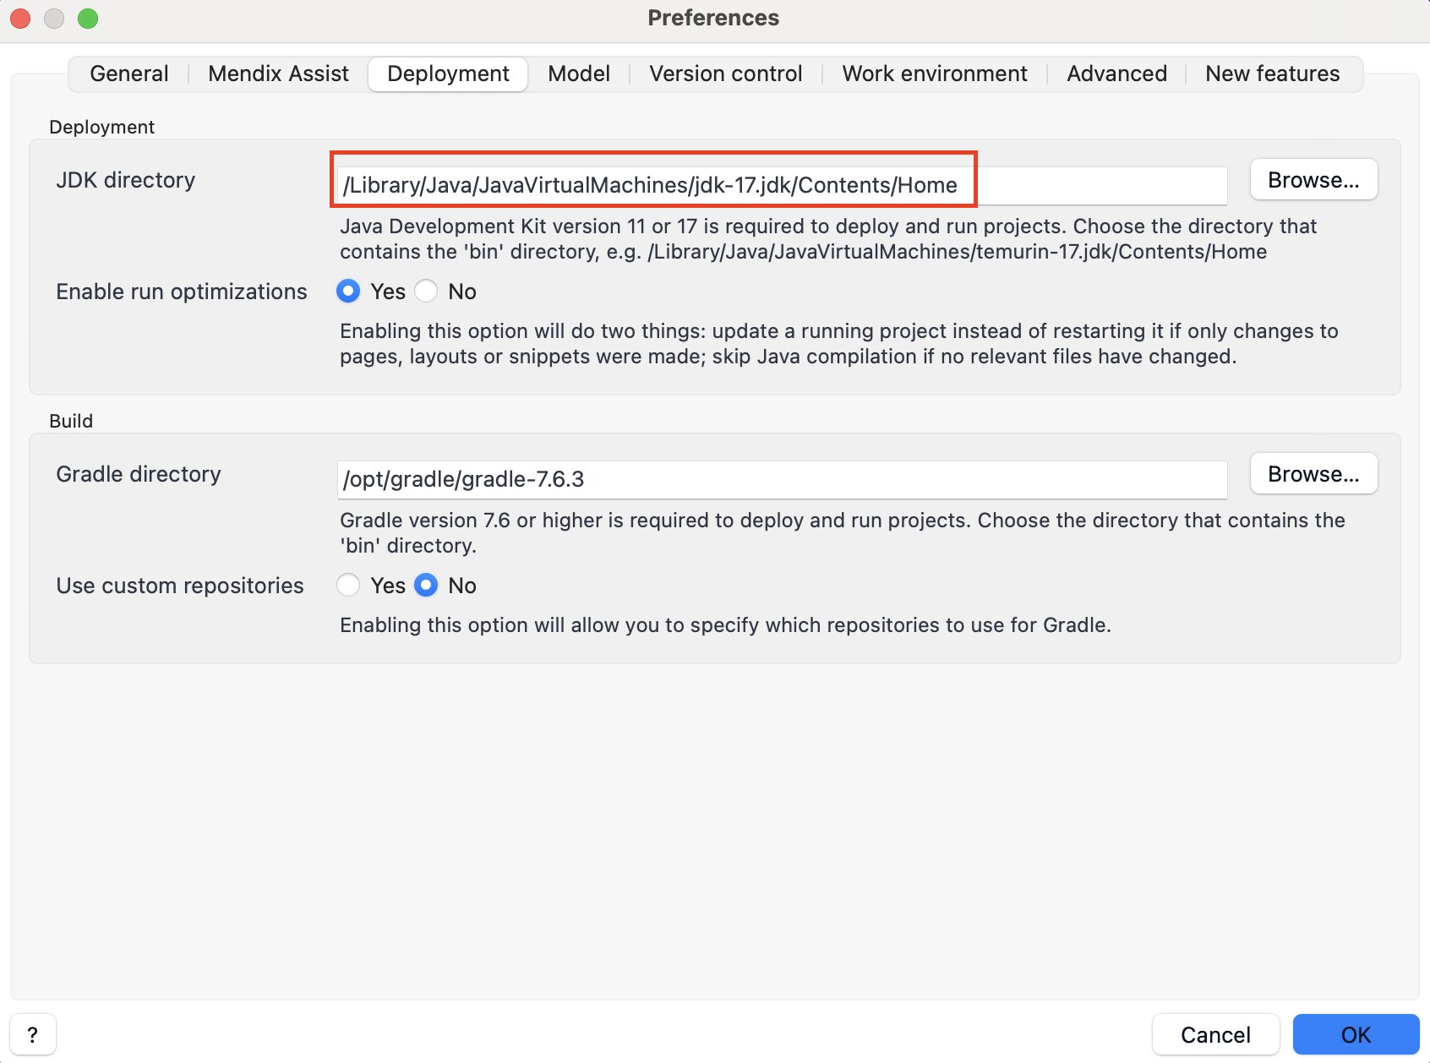Open the Work environment tab
The width and height of the screenshot is (1430, 1063).
935,74
